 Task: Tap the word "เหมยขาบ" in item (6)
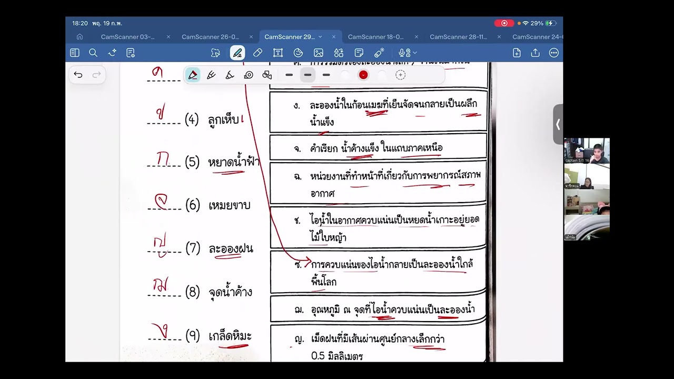click(x=229, y=205)
